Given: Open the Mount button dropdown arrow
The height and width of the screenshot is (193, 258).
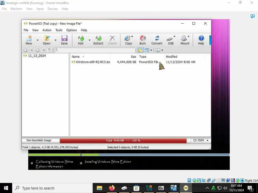Looking at the screenshot, I should click(x=188, y=36).
